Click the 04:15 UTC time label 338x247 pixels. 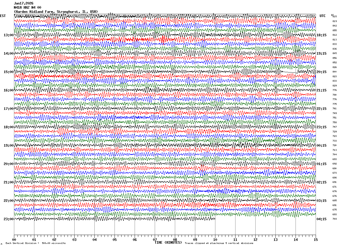point(321,219)
